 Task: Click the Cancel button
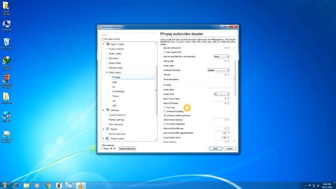coord(229,149)
